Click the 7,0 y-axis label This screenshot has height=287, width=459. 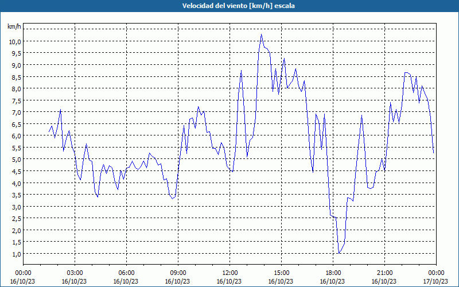16,113
